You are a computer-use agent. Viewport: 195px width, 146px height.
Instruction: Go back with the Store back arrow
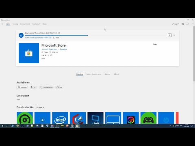[2, 24]
